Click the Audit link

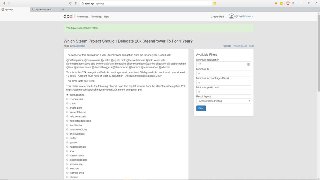pyautogui.click(x=251, y=46)
